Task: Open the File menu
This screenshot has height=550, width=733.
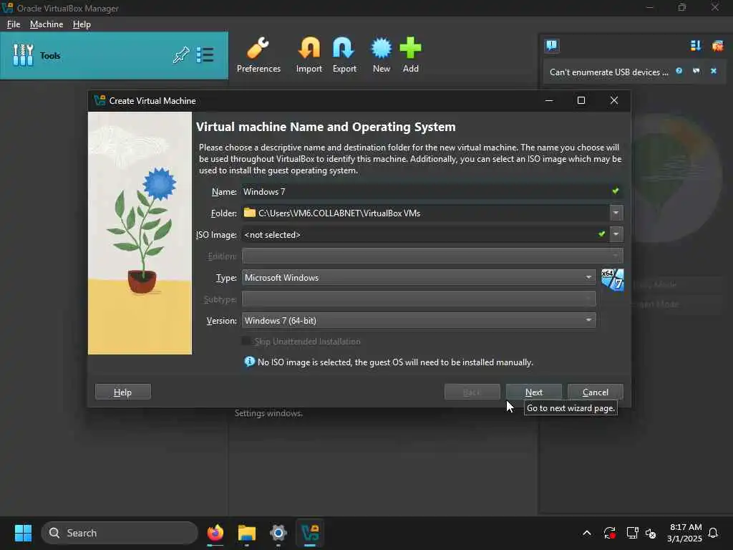Action: click(14, 24)
